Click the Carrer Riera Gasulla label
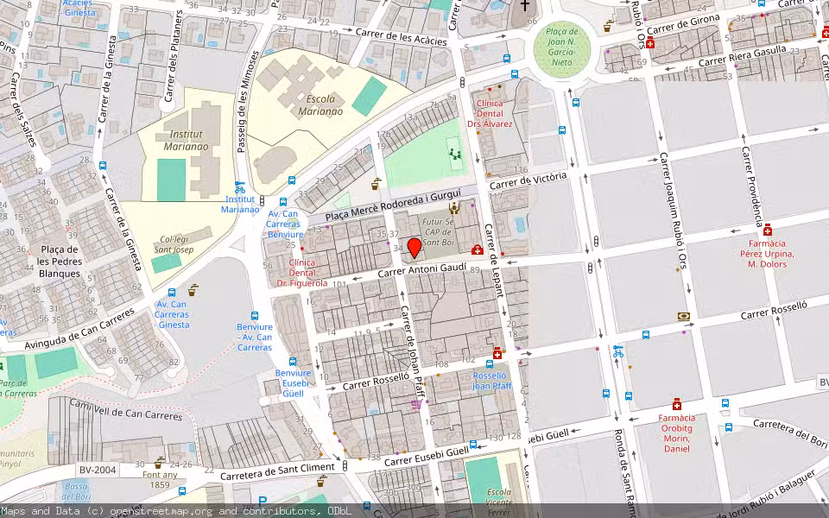The image size is (829, 518). click(743, 57)
